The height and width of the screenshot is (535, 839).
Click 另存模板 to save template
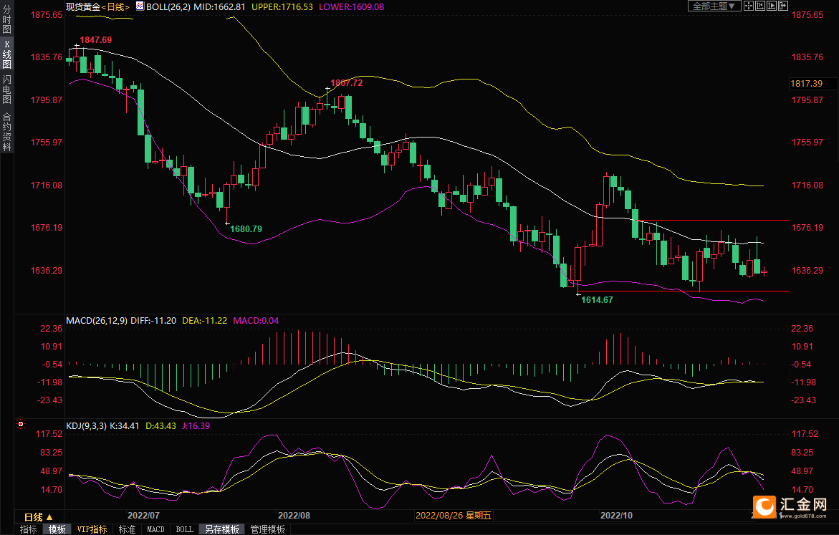221,529
